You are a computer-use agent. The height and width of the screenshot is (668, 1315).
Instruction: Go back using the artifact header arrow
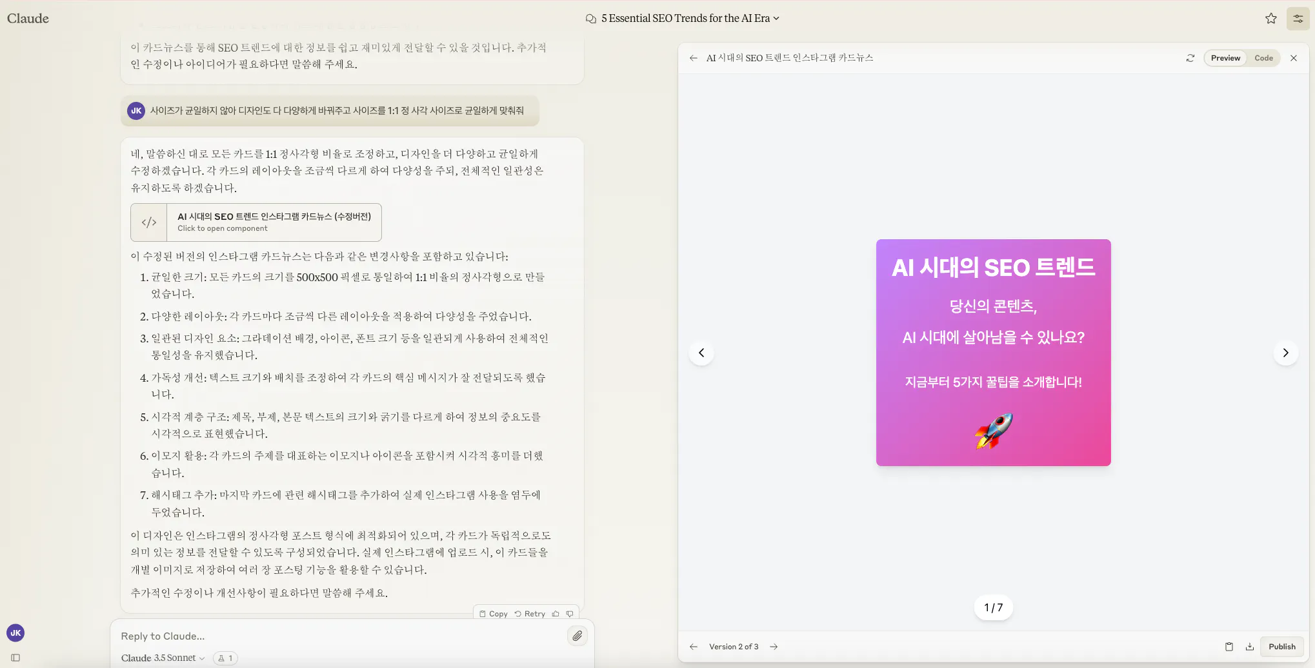693,57
